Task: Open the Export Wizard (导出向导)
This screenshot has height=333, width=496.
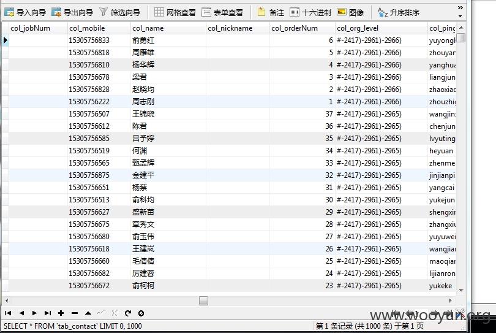Action: point(72,12)
